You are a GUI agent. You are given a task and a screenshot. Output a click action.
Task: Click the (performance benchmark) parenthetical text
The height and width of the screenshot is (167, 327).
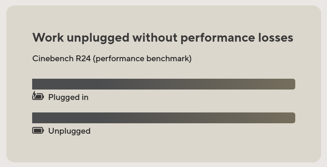[x=142, y=59]
